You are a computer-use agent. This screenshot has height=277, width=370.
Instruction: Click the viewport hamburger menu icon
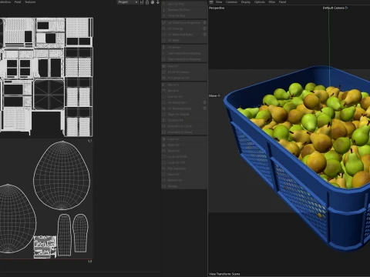click(211, 2)
